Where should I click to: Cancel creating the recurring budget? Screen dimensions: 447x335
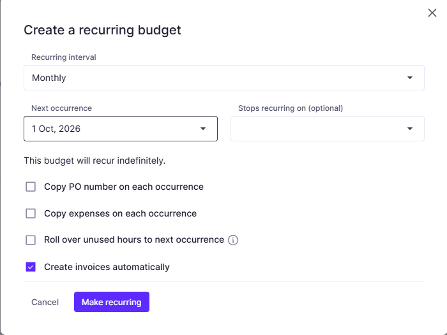click(45, 302)
